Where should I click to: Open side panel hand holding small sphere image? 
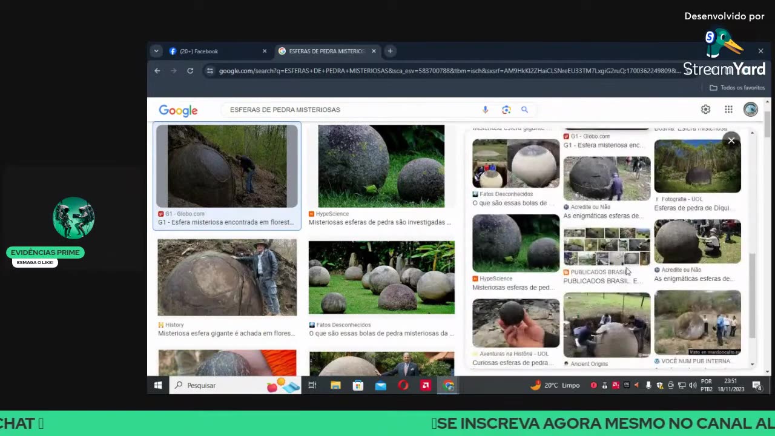(516, 323)
